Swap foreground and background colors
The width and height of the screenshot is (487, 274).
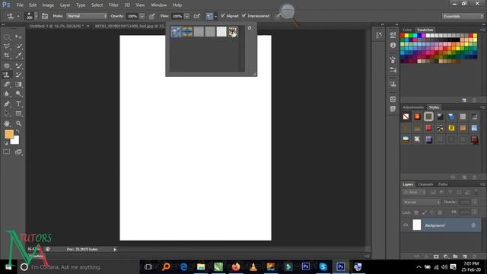pyautogui.click(x=18, y=132)
